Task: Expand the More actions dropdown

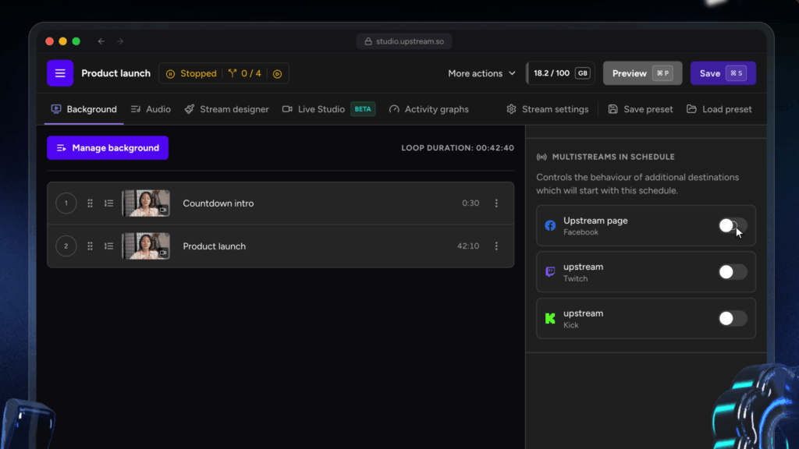Action: 481,73
